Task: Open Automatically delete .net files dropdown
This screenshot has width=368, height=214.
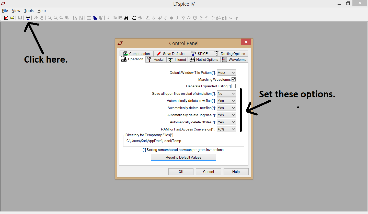Action: click(x=226, y=108)
